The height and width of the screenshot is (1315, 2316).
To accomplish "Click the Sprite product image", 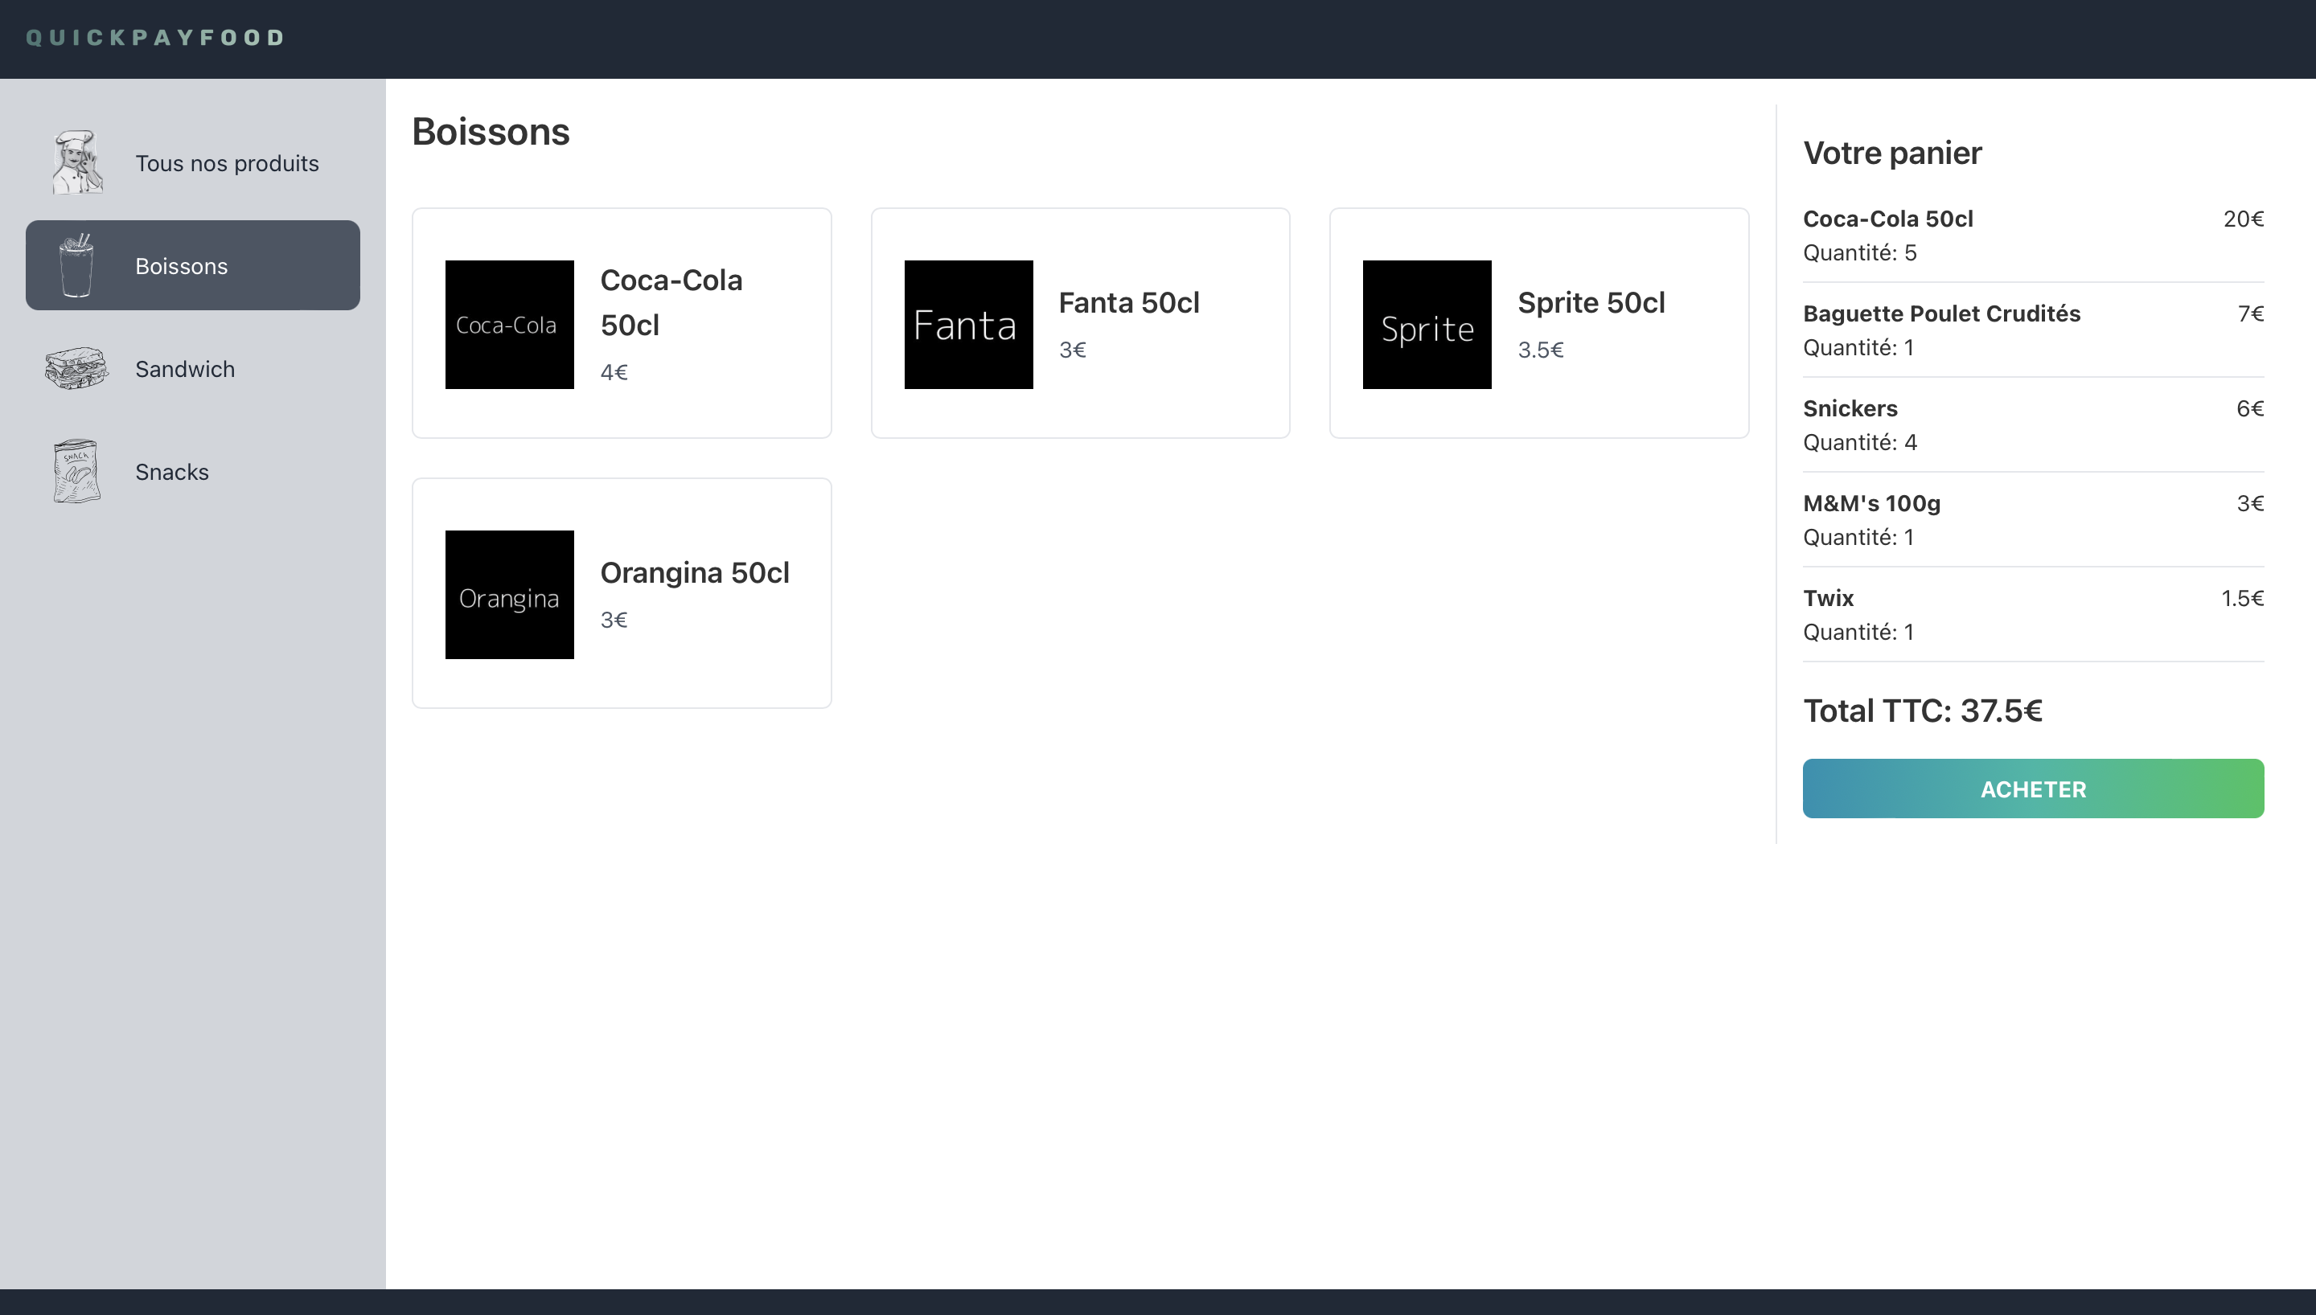I will click(x=1427, y=324).
